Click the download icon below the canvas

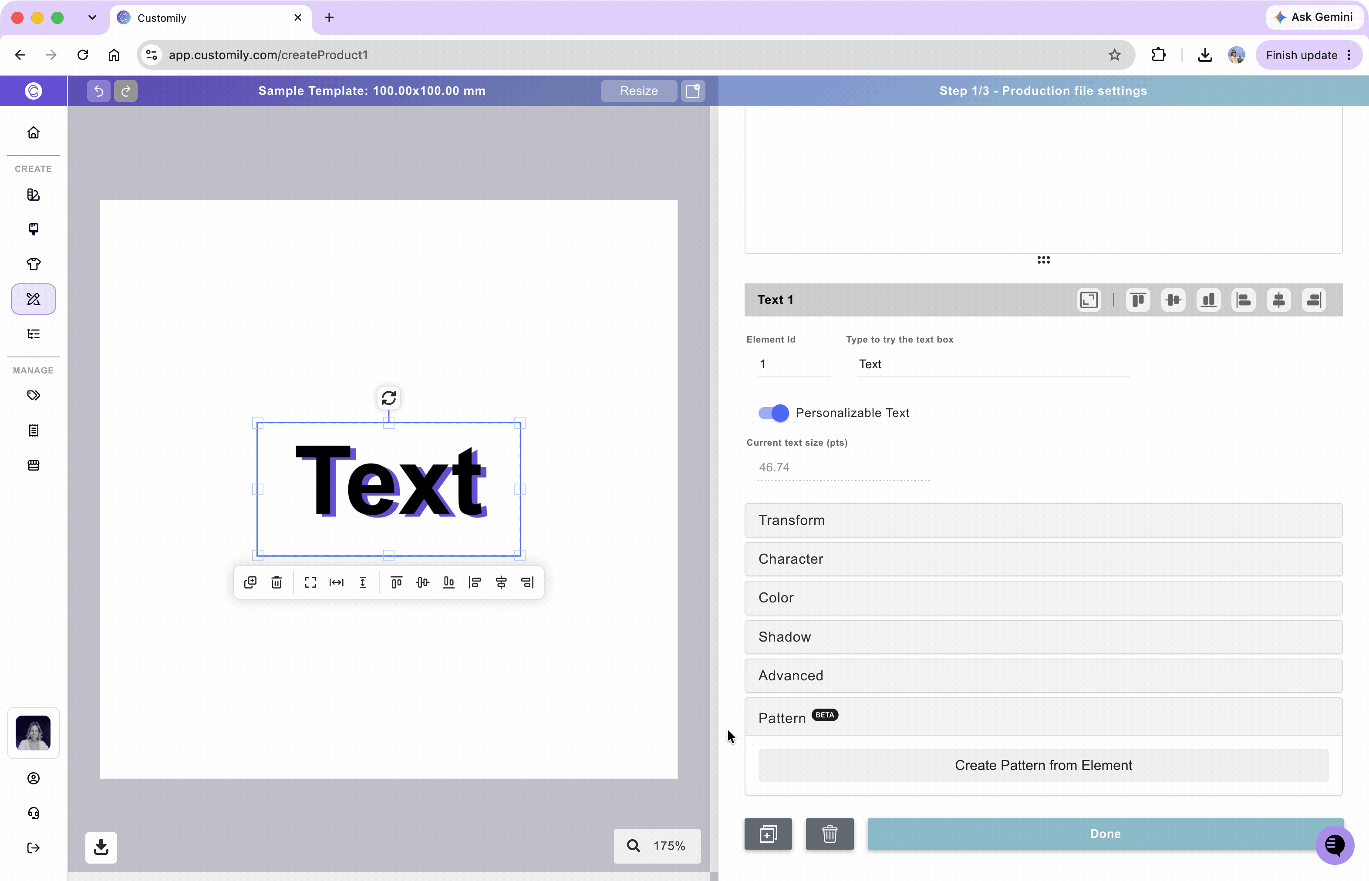101,847
